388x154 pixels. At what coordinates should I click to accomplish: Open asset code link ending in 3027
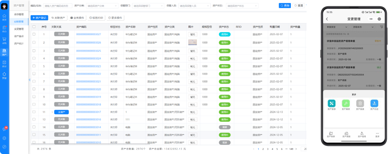(89, 35)
